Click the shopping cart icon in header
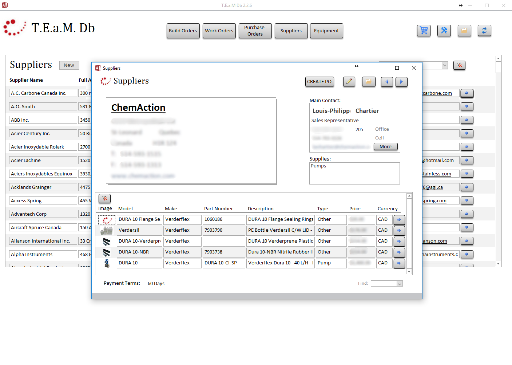 pyautogui.click(x=424, y=31)
